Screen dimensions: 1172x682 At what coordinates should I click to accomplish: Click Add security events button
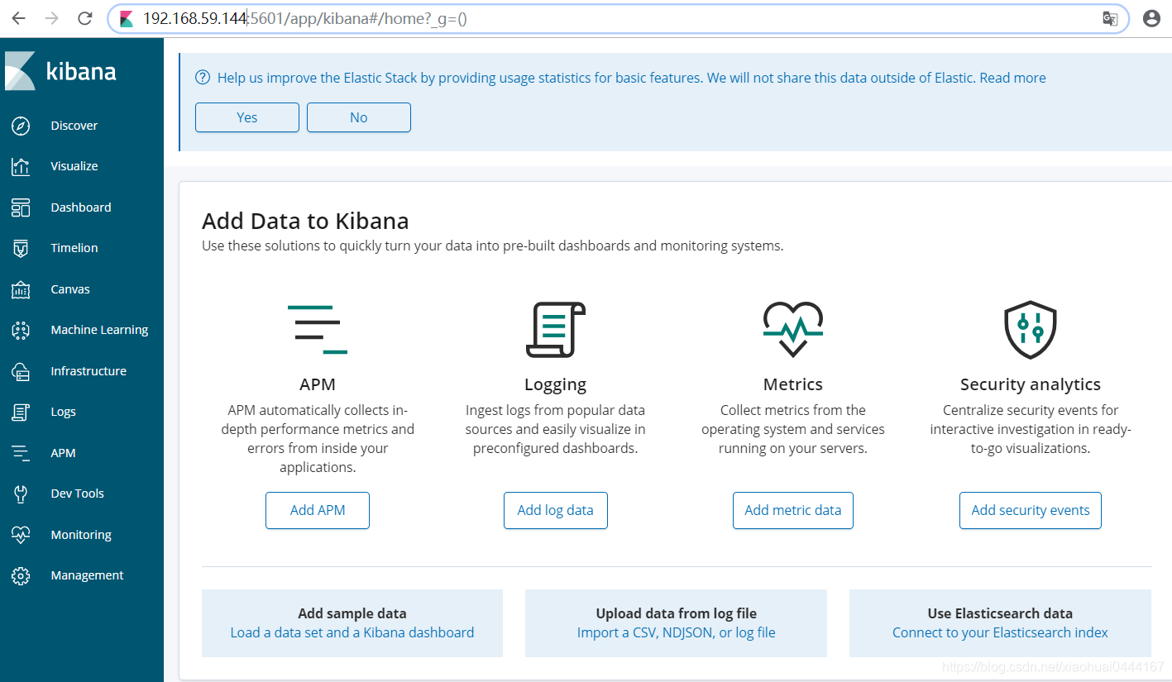click(1030, 510)
